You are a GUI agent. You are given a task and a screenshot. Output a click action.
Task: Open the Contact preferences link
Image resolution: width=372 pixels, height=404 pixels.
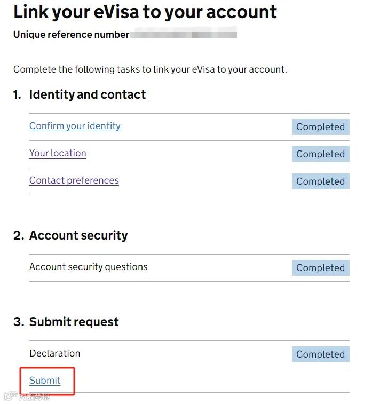pos(74,180)
